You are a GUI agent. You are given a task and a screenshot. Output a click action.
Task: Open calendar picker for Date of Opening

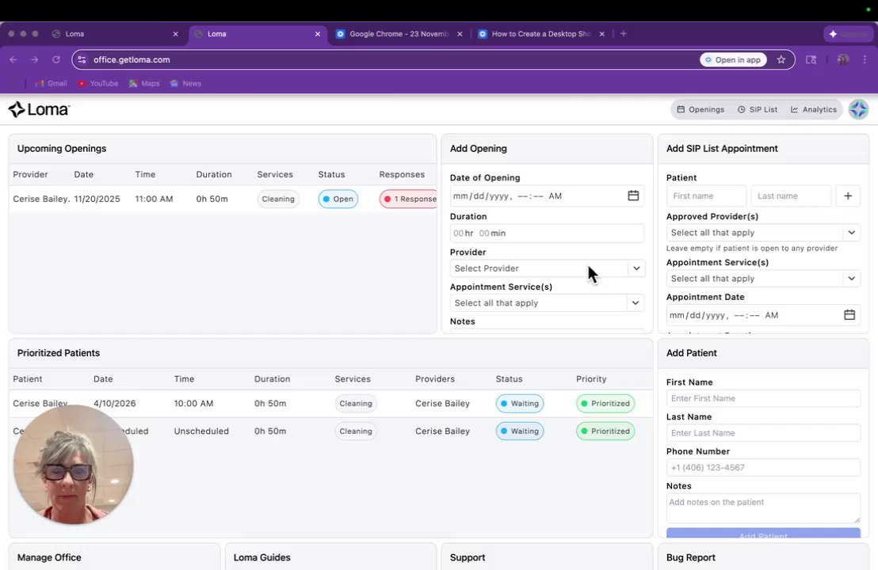[633, 196]
